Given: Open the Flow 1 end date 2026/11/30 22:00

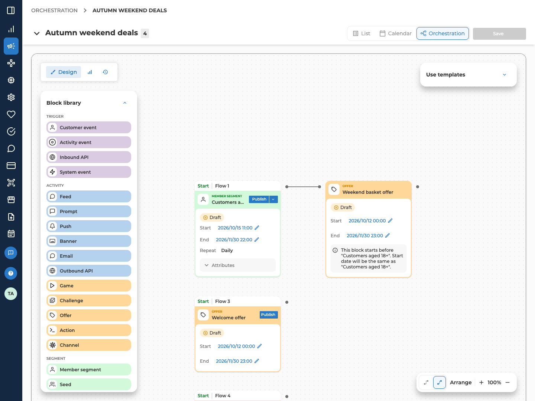Looking at the screenshot, I should click(234, 239).
